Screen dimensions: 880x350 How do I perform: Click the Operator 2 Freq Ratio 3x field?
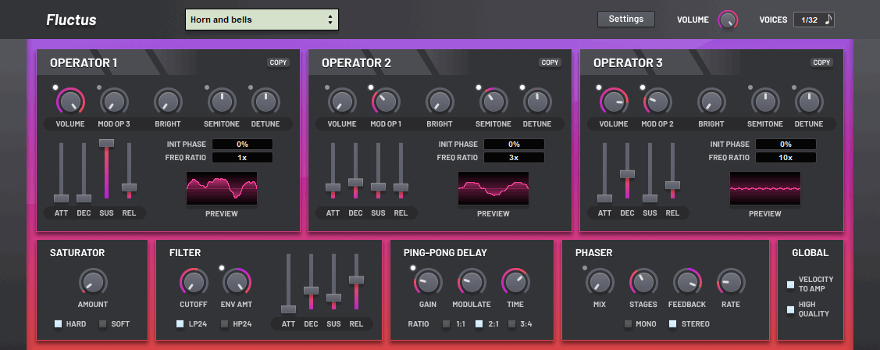[x=513, y=158]
